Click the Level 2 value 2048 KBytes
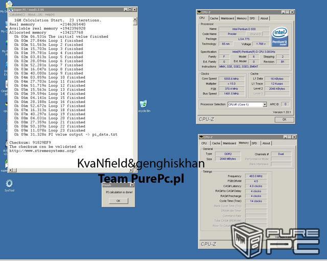Screen dimensions: 327x261 [x=277, y=89]
